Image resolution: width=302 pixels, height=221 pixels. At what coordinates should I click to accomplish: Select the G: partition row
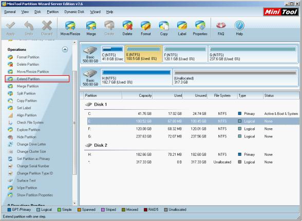193,136
